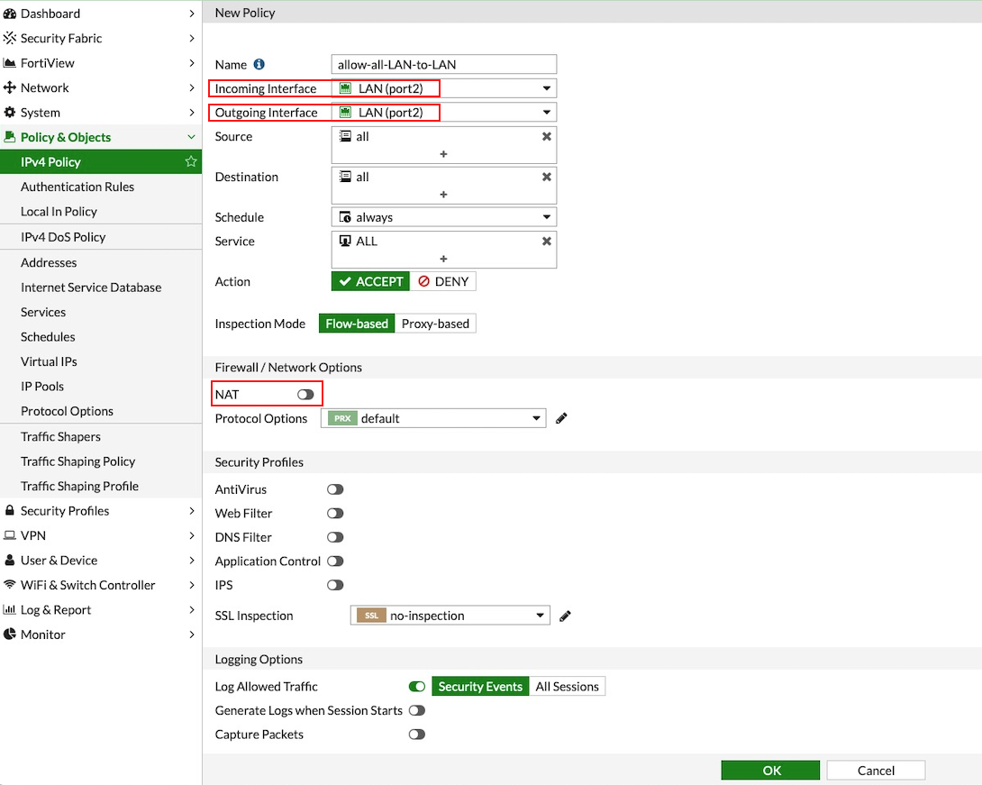Switch inspection mode to Proxy-based
The height and width of the screenshot is (785, 982).
tap(436, 323)
